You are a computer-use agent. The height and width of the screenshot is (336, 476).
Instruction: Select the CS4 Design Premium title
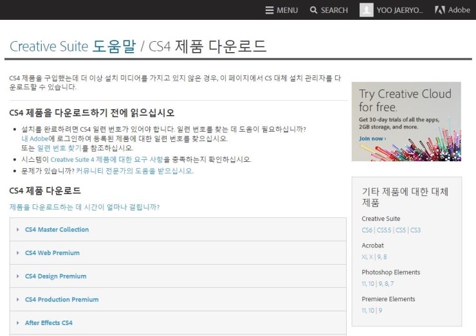[x=55, y=276]
